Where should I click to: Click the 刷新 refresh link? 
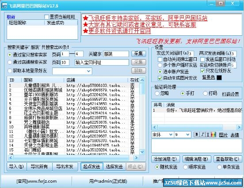11,17
